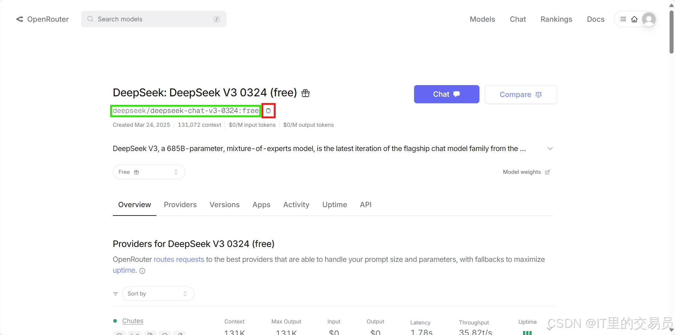Open the Chutes provider link
The width and height of the screenshot is (675, 335).
pos(133,321)
